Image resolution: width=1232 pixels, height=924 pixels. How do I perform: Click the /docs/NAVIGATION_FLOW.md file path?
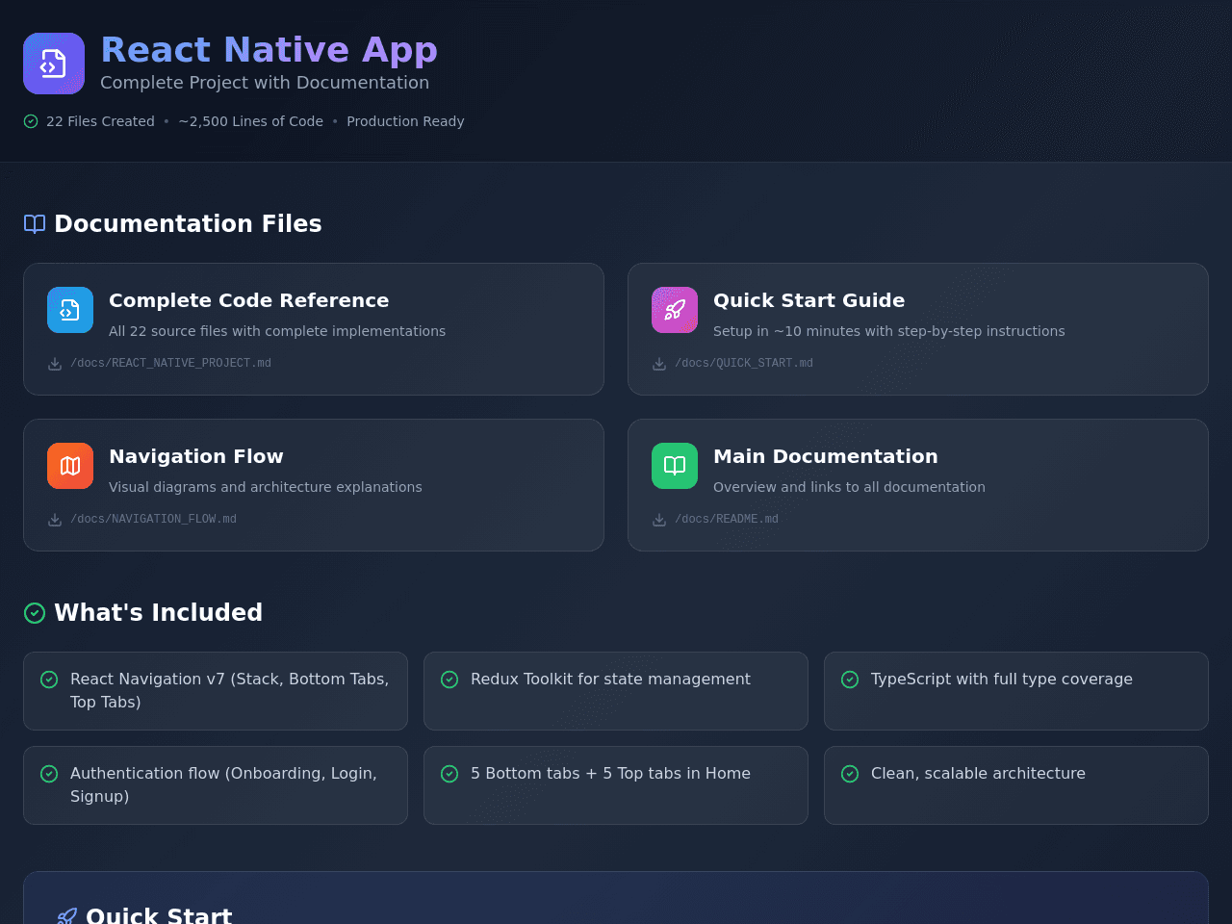pyautogui.click(x=153, y=520)
